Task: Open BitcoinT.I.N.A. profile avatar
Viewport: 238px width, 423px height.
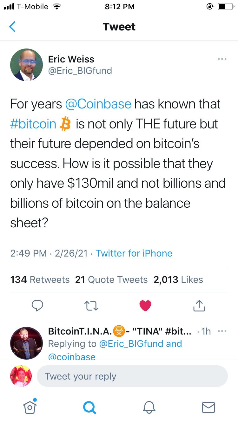Action: 27,343
